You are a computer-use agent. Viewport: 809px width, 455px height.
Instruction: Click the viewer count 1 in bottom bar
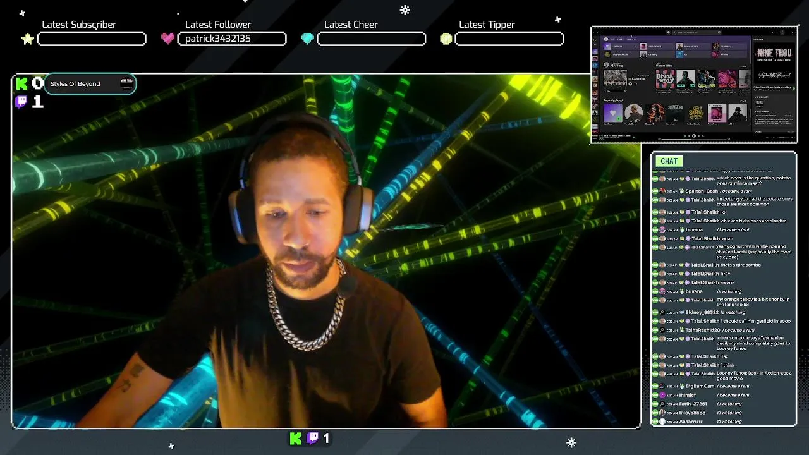click(326, 438)
